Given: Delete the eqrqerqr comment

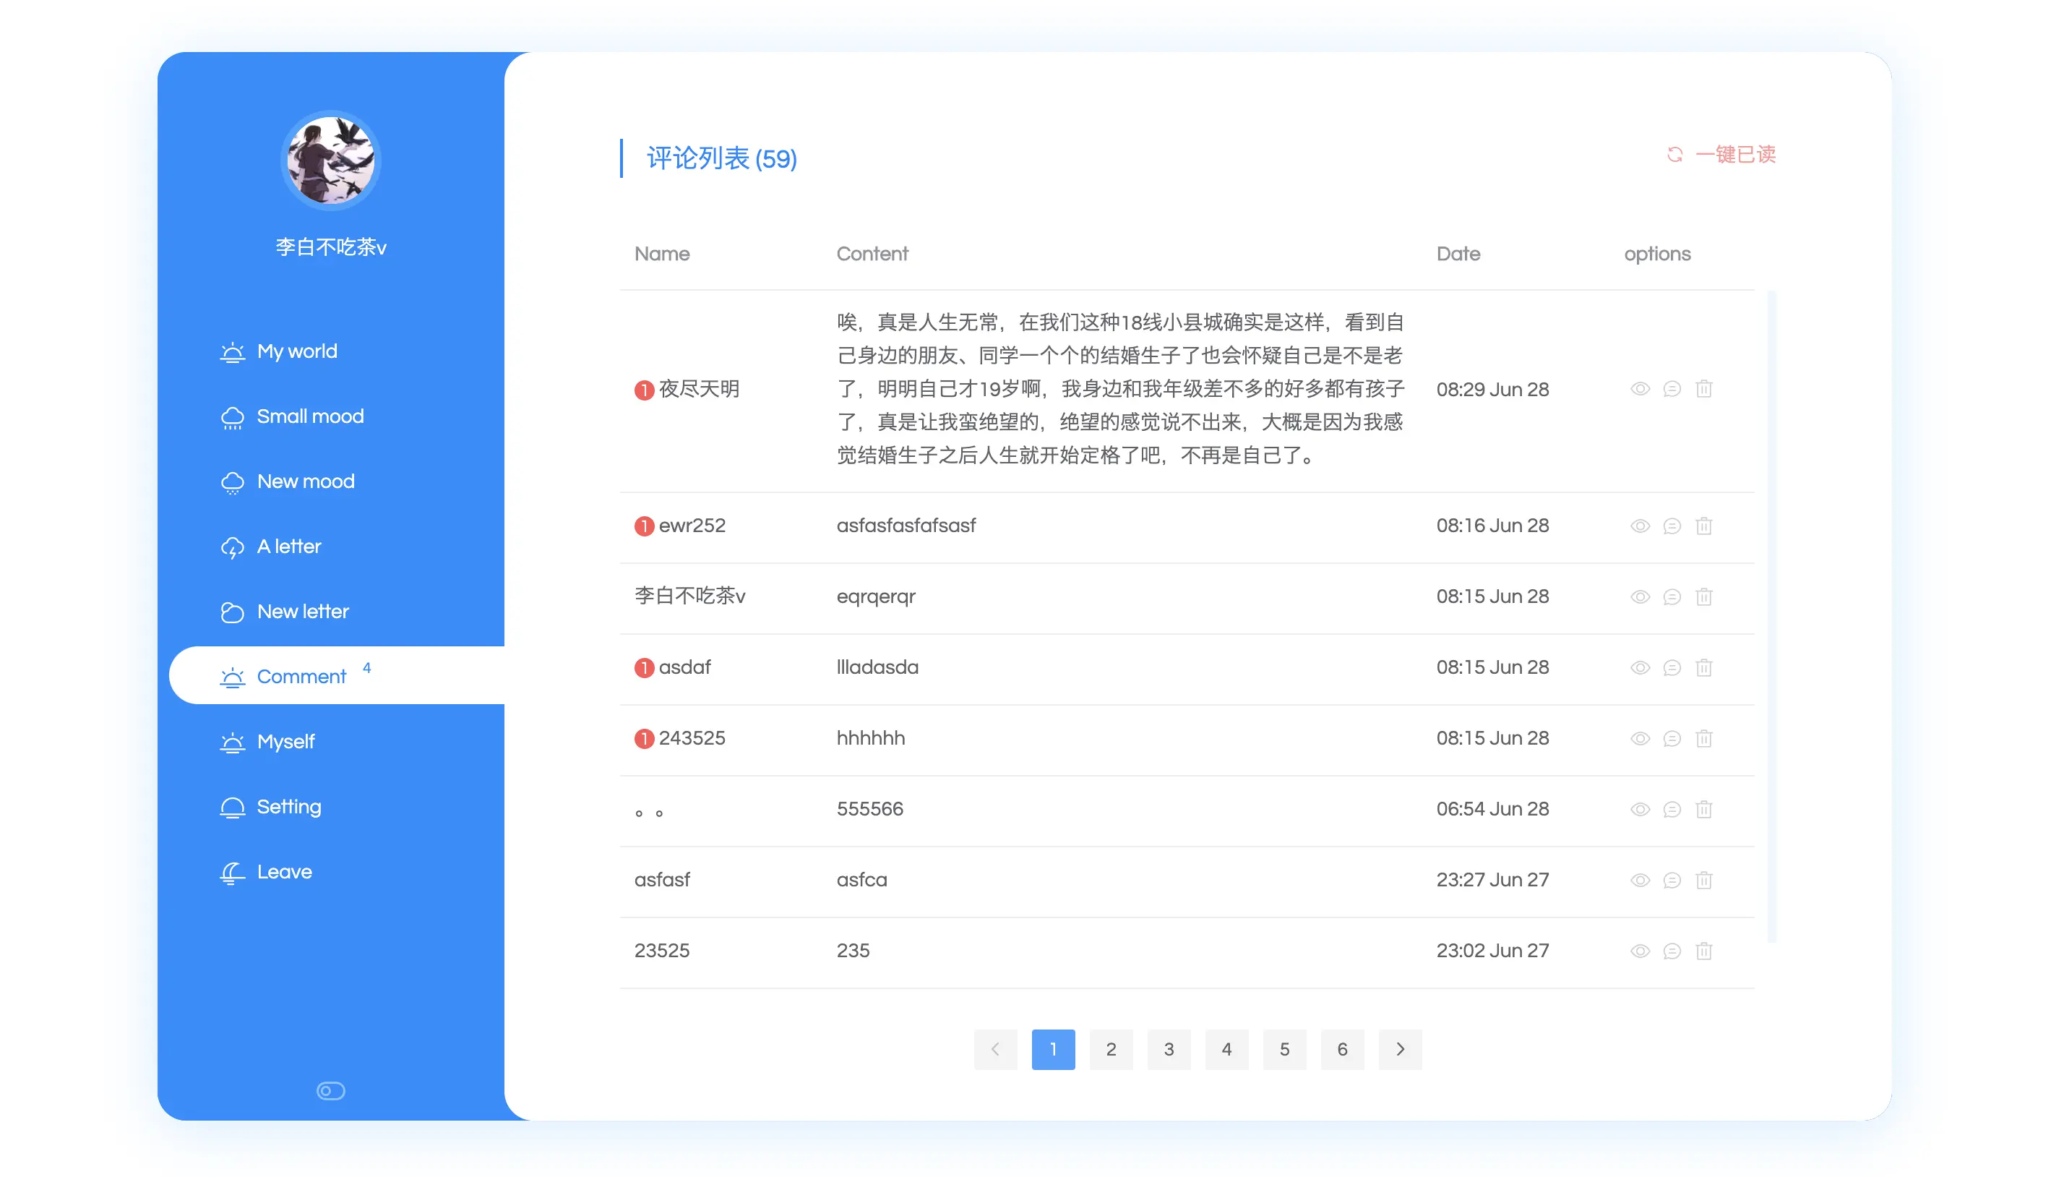Looking at the screenshot, I should 1703,597.
